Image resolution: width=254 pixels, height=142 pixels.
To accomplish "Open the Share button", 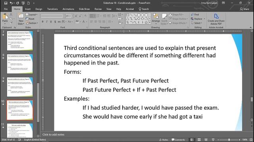I will tap(244, 9).
